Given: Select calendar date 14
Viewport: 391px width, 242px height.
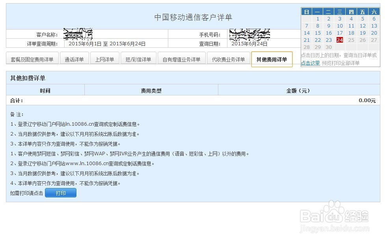Looking at the screenshot, I should click(307, 33).
